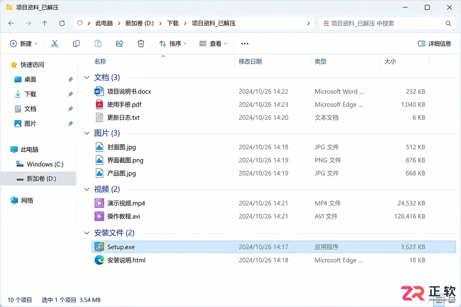Click the PDF icon of 使用手册.pdf
This screenshot has height=307, width=461.
click(x=99, y=105)
